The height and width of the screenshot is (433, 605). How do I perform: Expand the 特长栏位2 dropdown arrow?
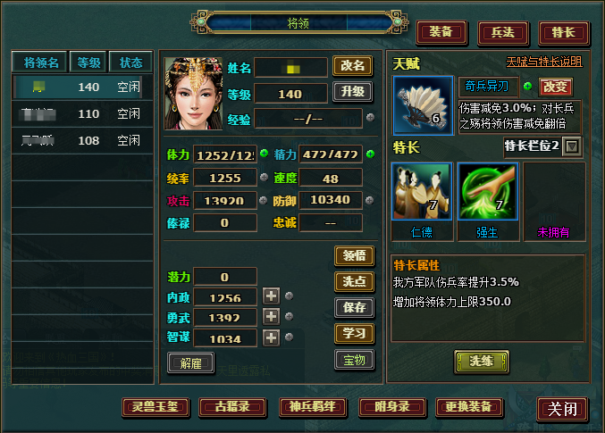[571, 146]
